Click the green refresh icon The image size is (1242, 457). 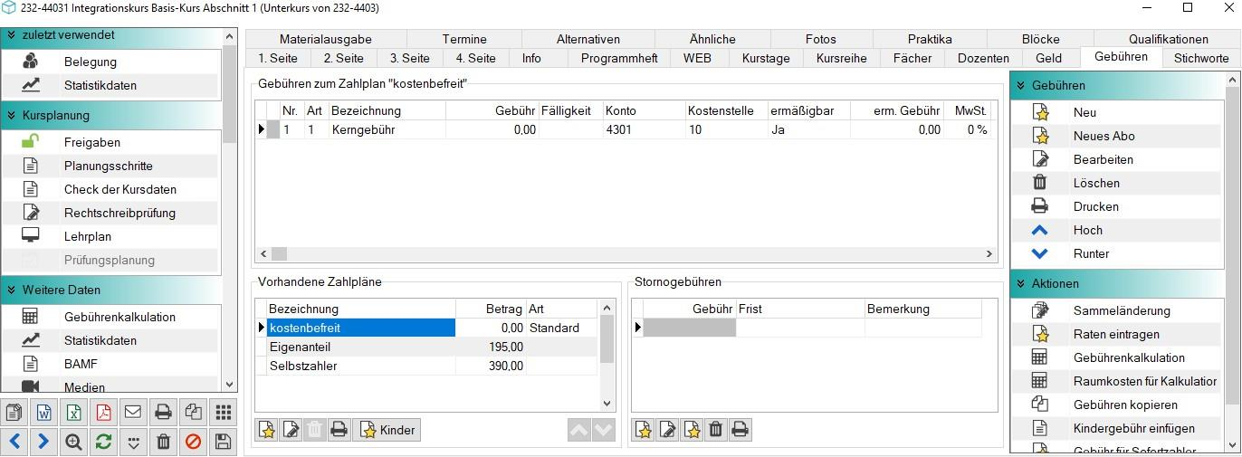tap(103, 442)
